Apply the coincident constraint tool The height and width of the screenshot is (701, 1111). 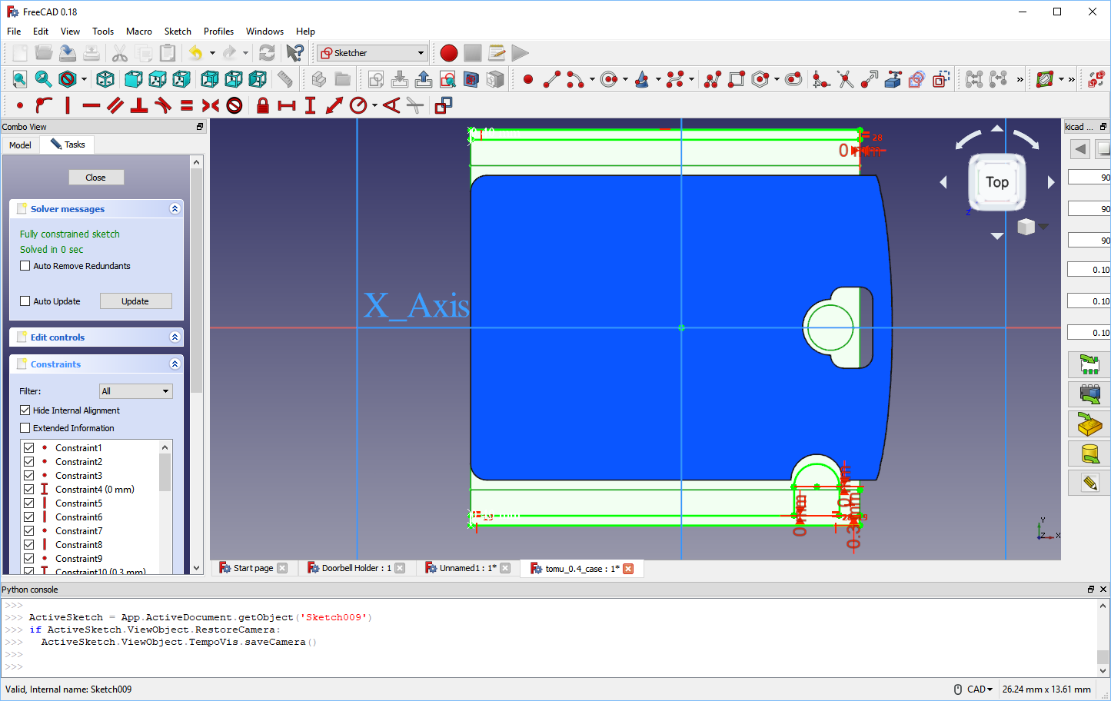pyautogui.click(x=19, y=106)
